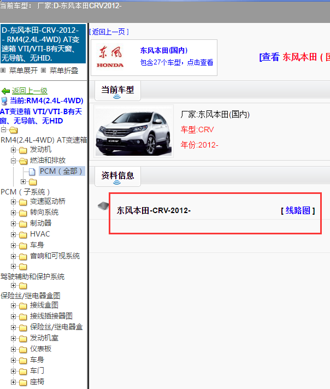
Task: Open the 当前车型 tab
Action: tap(117, 91)
